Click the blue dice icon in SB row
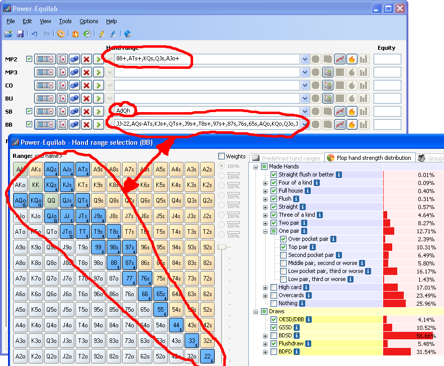 click(74, 112)
